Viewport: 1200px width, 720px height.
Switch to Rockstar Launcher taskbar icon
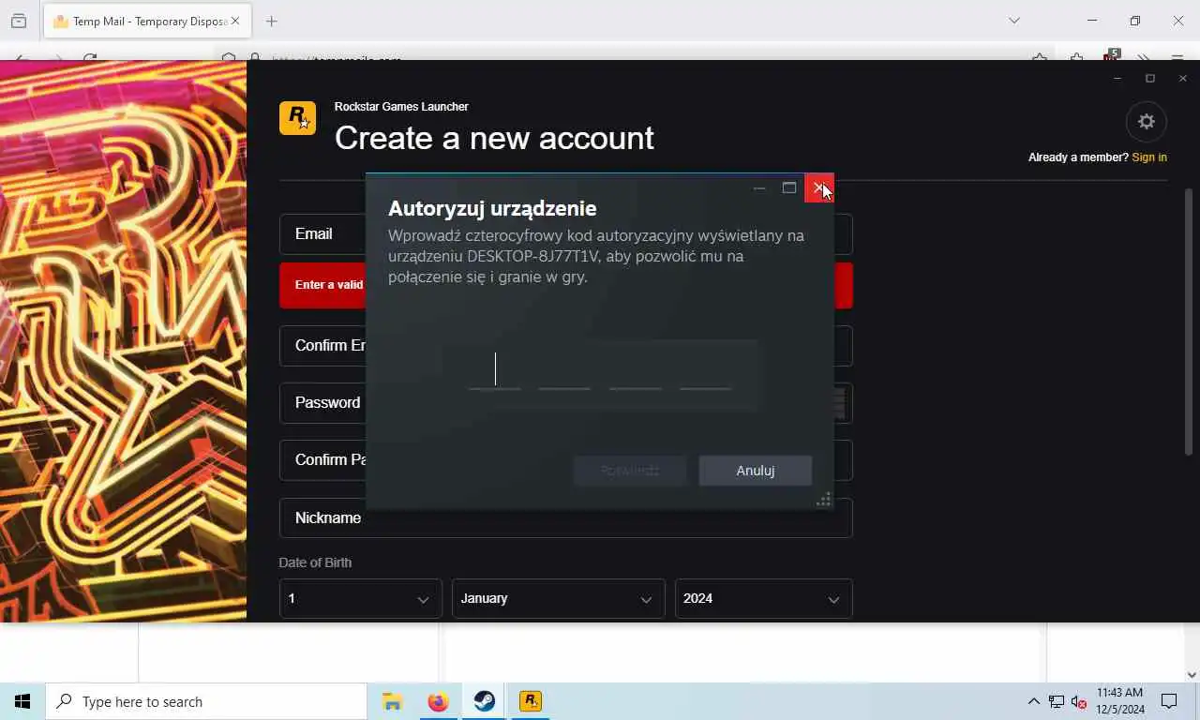[x=530, y=701]
